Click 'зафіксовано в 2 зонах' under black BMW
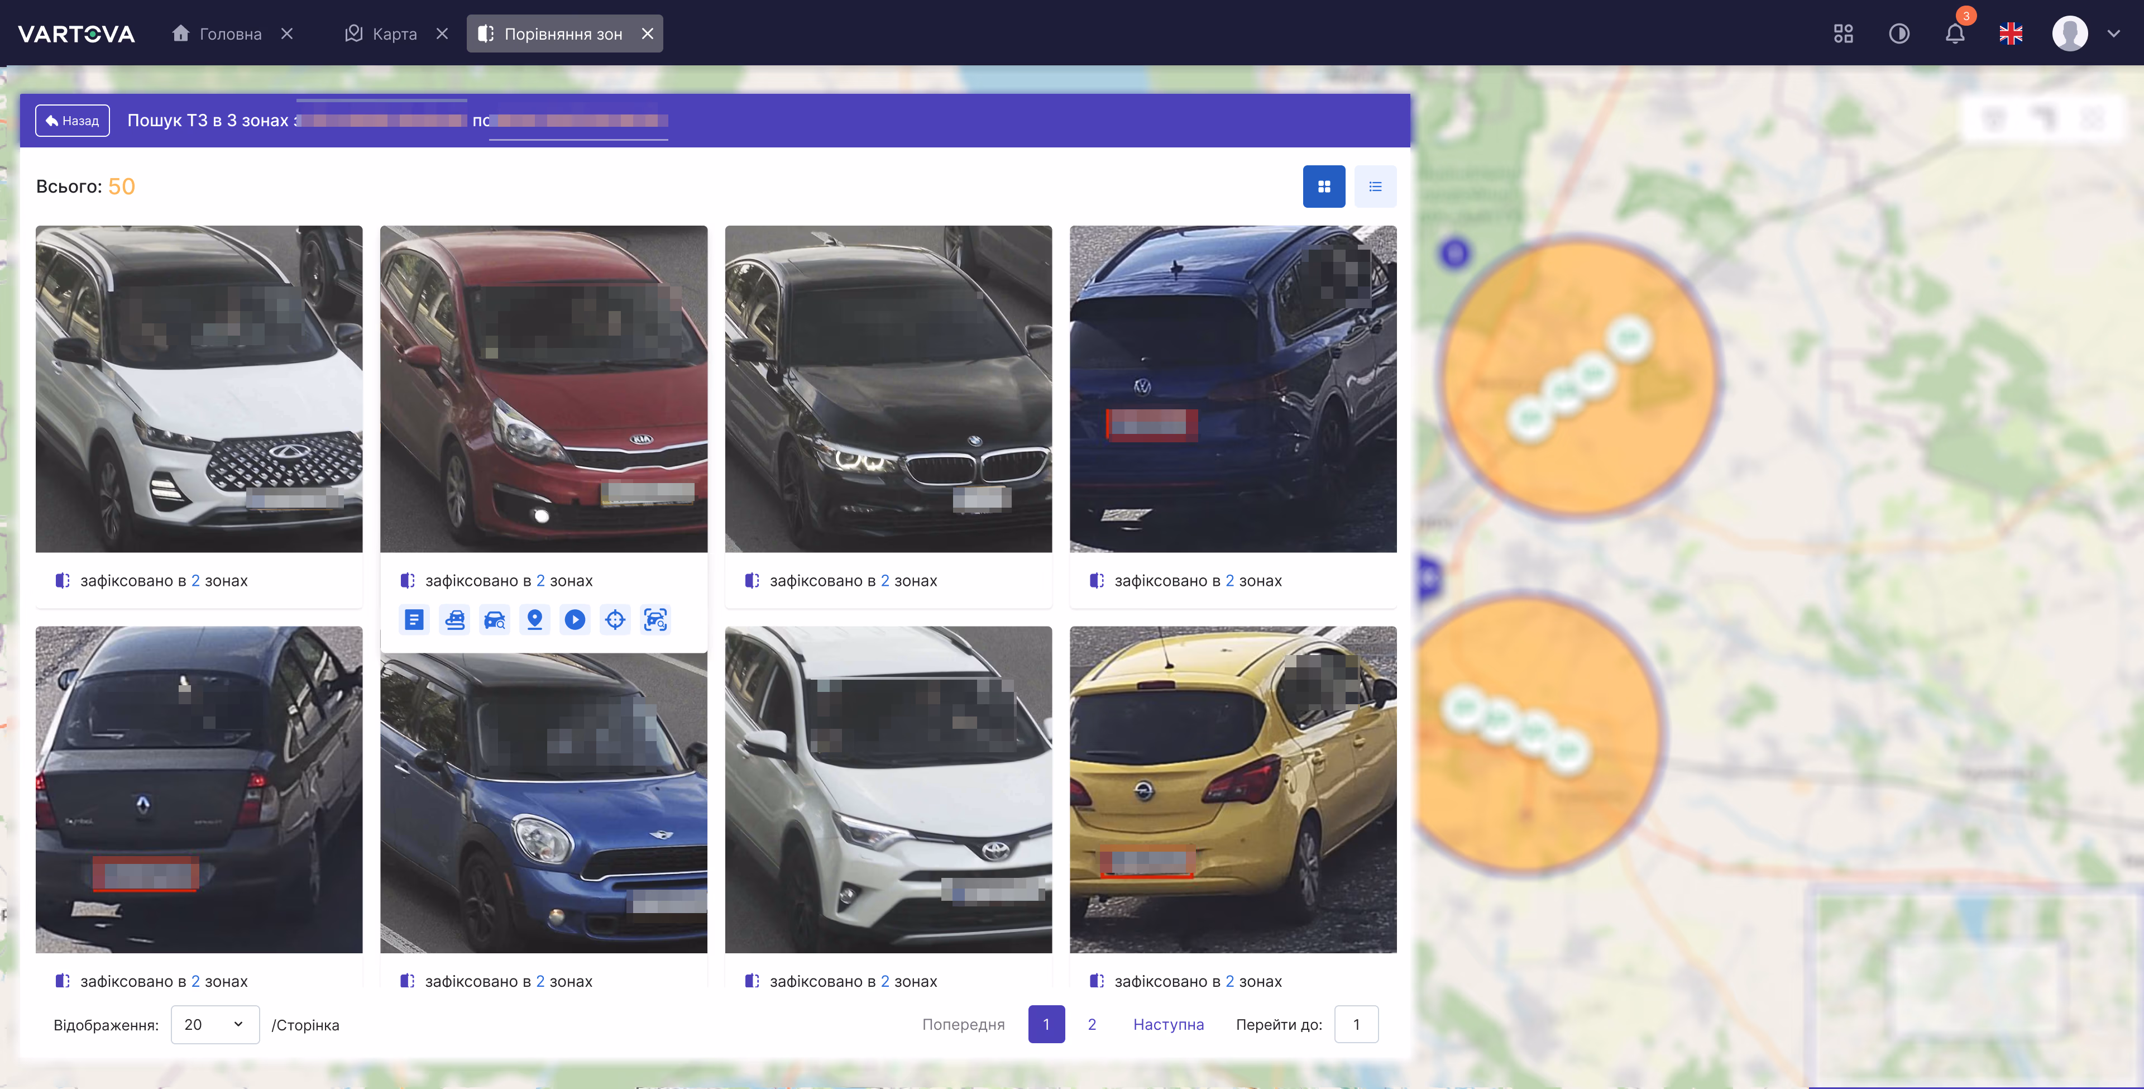This screenshot has width=2144, height=1089. point(853,580)
